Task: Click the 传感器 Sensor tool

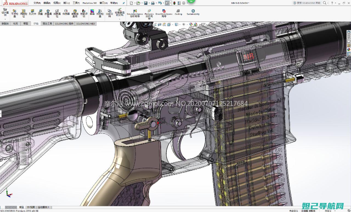Action: 66,12
